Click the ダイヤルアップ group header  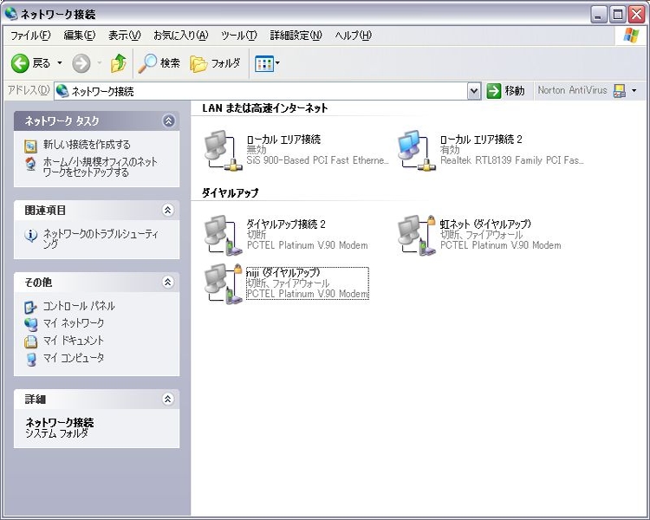point(230,192)
